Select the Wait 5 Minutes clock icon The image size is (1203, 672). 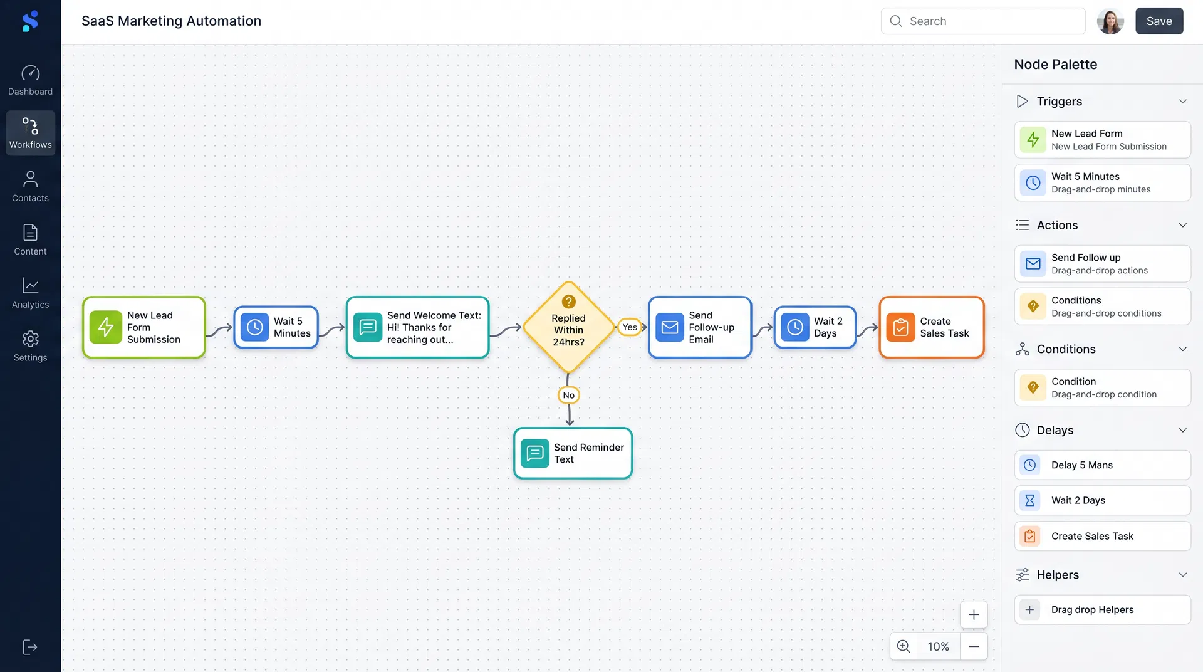(x=1033, y=182)
